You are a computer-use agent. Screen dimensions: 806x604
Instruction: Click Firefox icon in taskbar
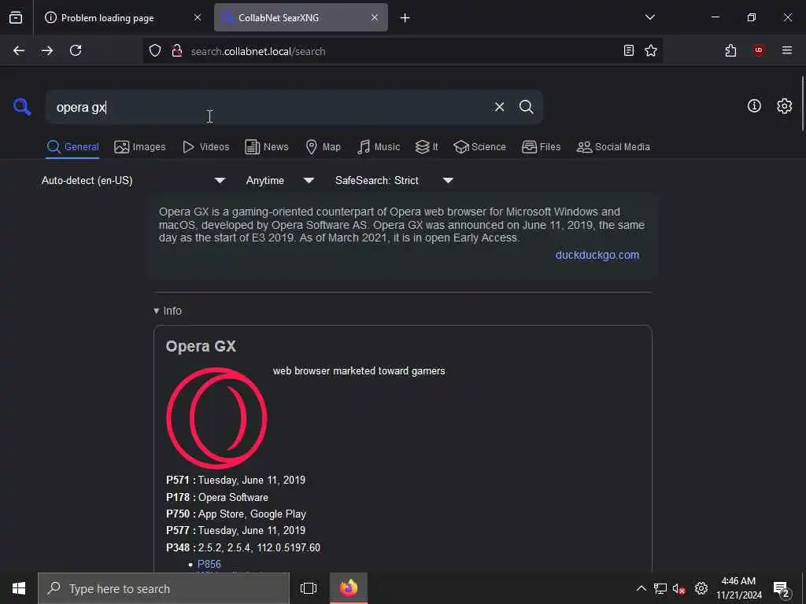click(349, 588)
